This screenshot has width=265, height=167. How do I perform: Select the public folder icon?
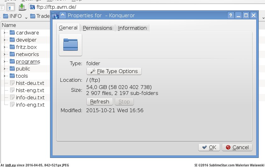pyautogui.click(x=12, y=69)
